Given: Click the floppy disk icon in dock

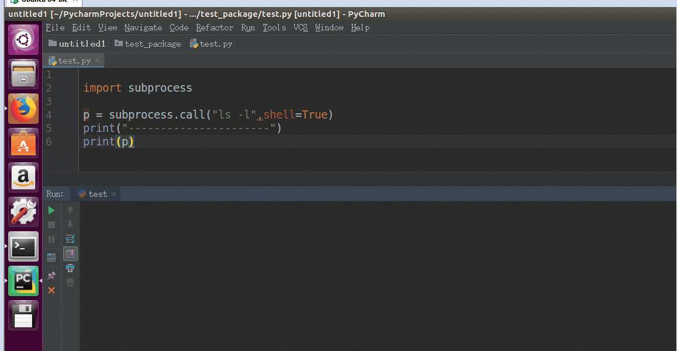Looking at the screenshot, I should point(23,315).
